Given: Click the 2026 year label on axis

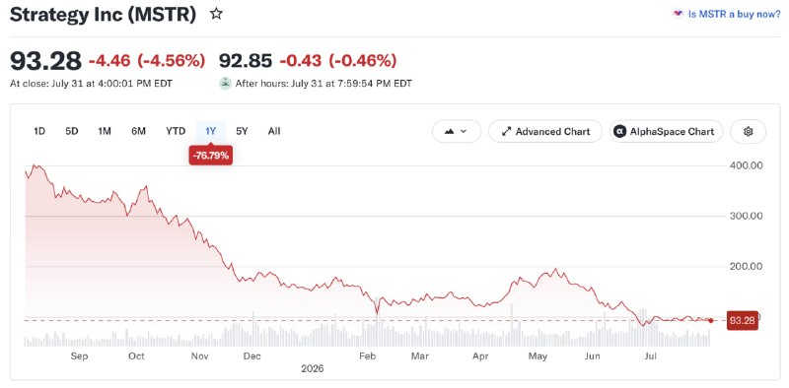Looking at the screenshot, I should pyautogui.click(x=313, y=369).
